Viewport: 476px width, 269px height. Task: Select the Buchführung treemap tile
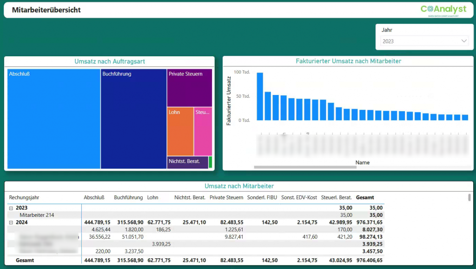point(133,119)
